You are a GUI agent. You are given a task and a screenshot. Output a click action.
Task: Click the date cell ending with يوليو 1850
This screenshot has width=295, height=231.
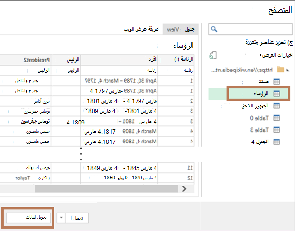pos(119,178)
